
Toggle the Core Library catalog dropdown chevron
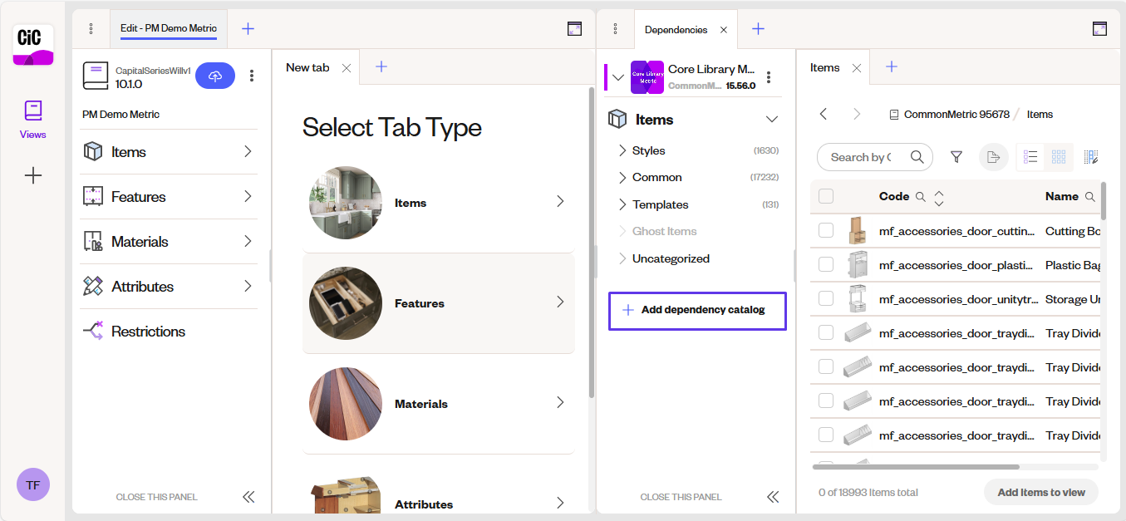617,77
